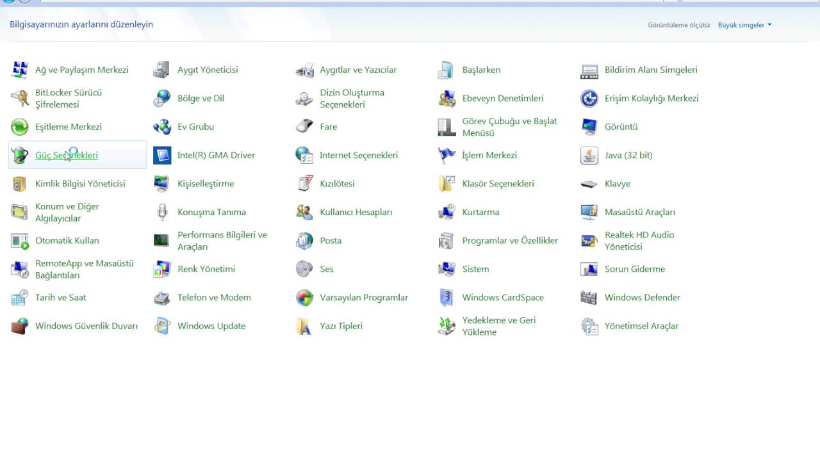Click the Başlarken icon
Screen dimensions: 820x461
click(447, 70)
